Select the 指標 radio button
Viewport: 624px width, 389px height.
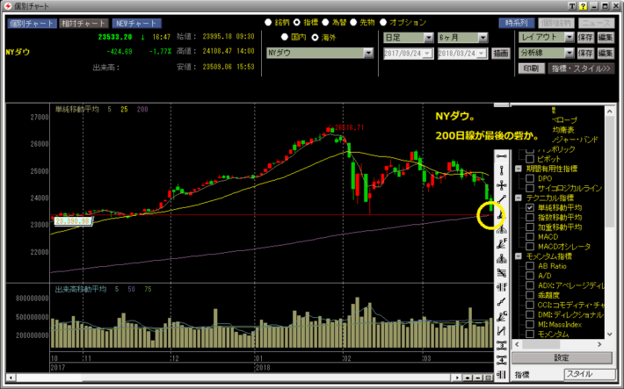[296, 22]
